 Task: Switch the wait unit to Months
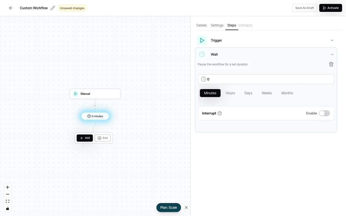[287, 93]
